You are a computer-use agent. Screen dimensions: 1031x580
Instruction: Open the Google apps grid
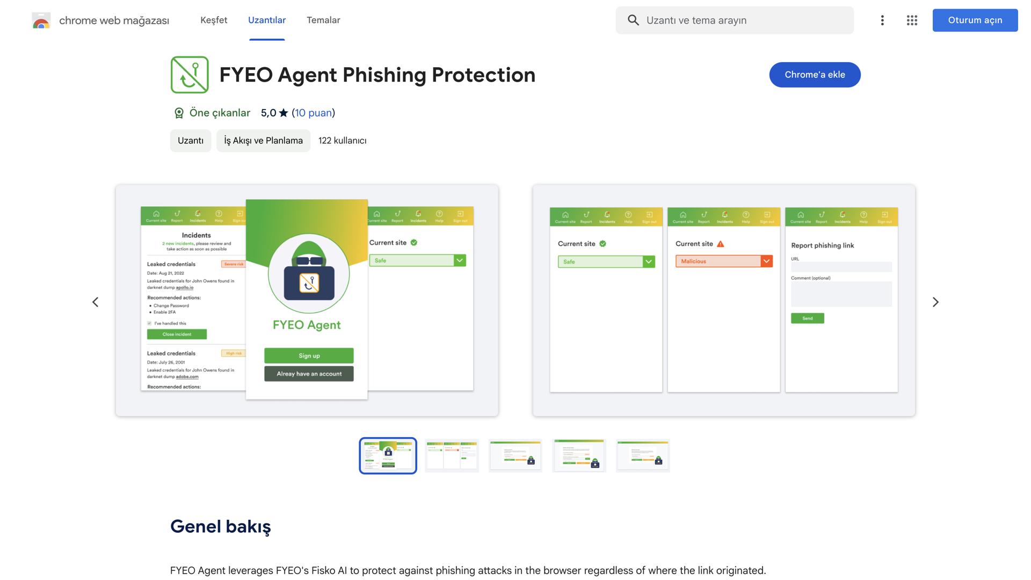tap(912, 20)
